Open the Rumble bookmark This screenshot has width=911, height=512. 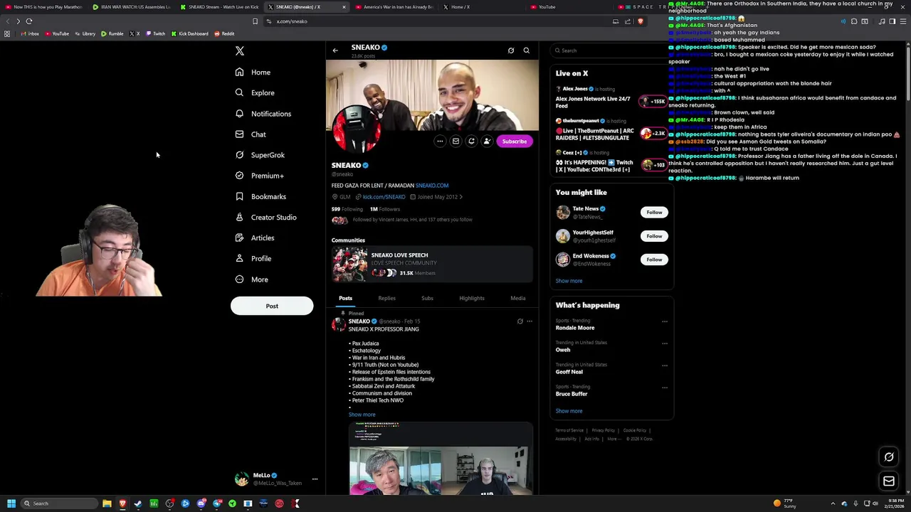(112, 33)
